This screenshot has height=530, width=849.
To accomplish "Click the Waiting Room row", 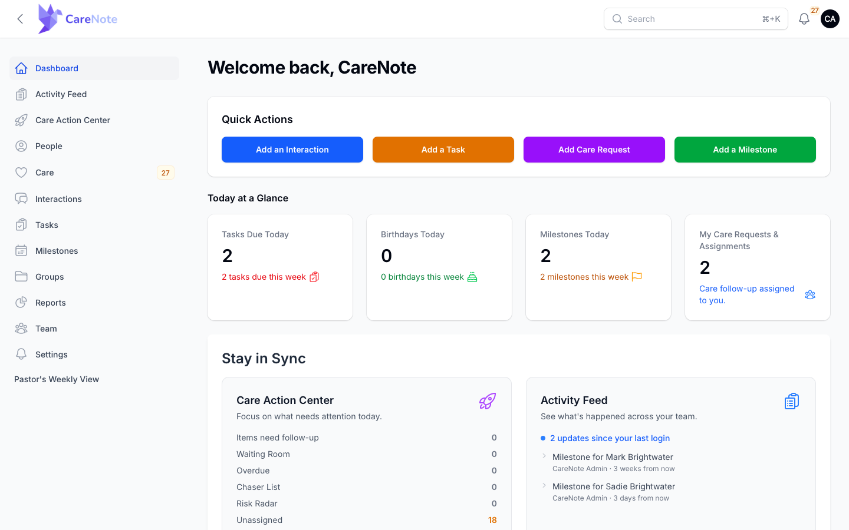I will pos(367,454).
